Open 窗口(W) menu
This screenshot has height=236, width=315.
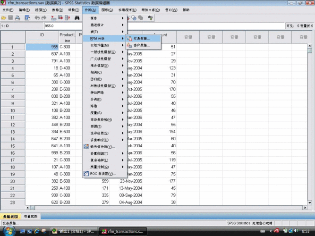(171, 10)
